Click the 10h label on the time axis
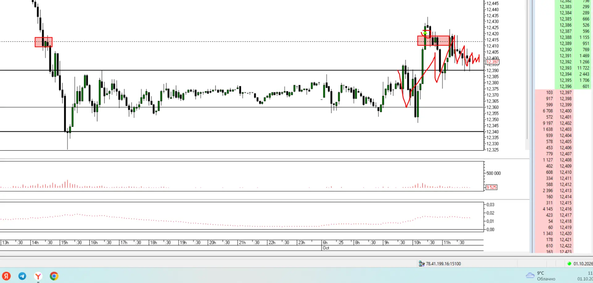593x283 pixels. (417, 243)
